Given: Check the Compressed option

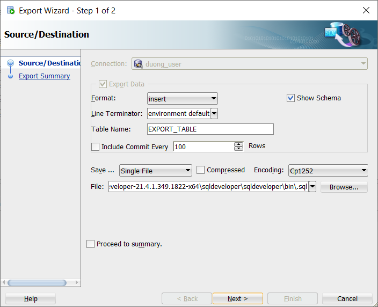Looking at the screenshot, I should [201, 170].
